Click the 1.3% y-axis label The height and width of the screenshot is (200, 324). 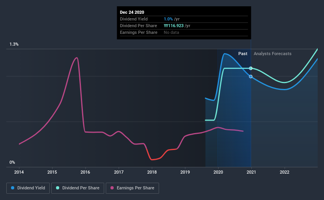(x=14, y=44)
